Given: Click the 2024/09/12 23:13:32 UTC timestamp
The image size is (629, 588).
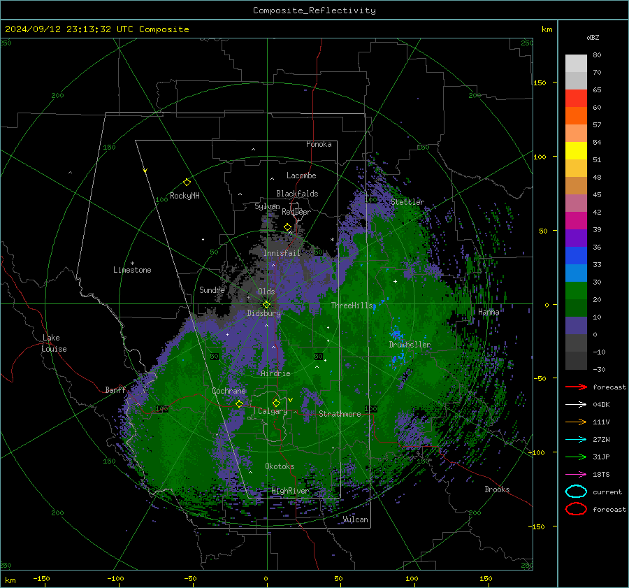Looking at the screenshot, I should (x=64, y=29).
